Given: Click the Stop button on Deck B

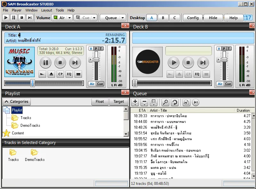Looking at the screenshot, I should pyautogui.click(x=188, y=63).
